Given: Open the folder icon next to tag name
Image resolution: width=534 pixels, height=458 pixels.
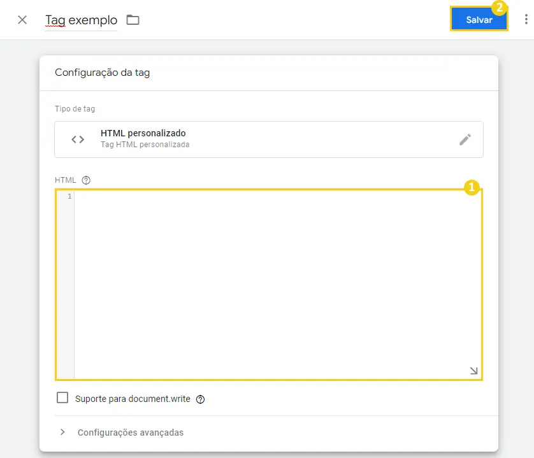Looking at the screenshot, I should pyautogui.click(x=133, y=20).
